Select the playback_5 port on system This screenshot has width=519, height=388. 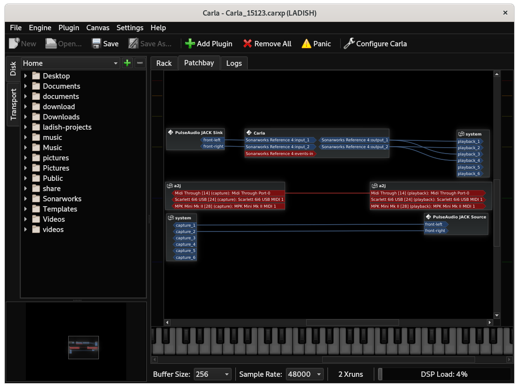469,167
